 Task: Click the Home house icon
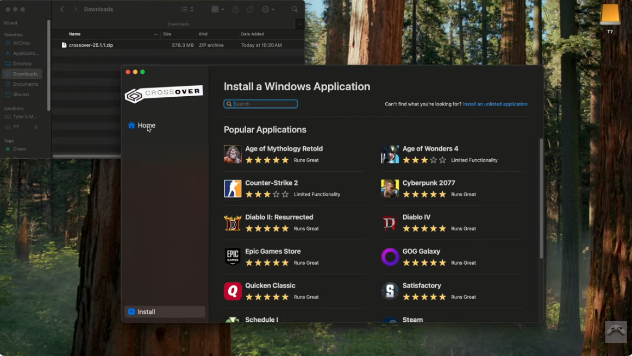[132, 126]
